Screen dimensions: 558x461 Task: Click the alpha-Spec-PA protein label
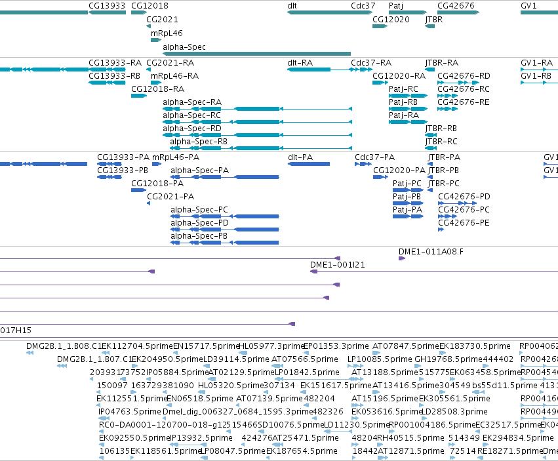(199, 170)
